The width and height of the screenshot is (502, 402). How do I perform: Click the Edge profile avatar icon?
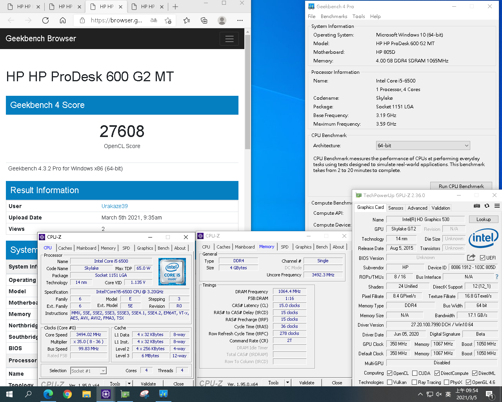pos(222,20)
